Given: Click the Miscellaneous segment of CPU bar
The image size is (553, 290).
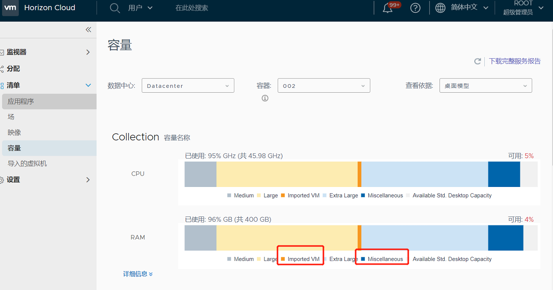Looking at the screenshot, I should (504, 174).
